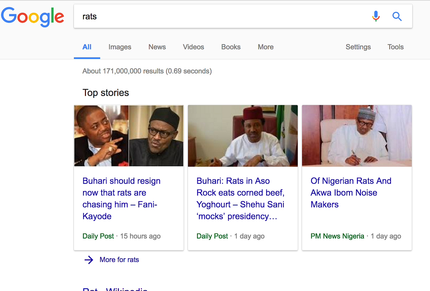Click the blue magnifying glass search icon
This screenshot has width=430, height=291.
397,16
